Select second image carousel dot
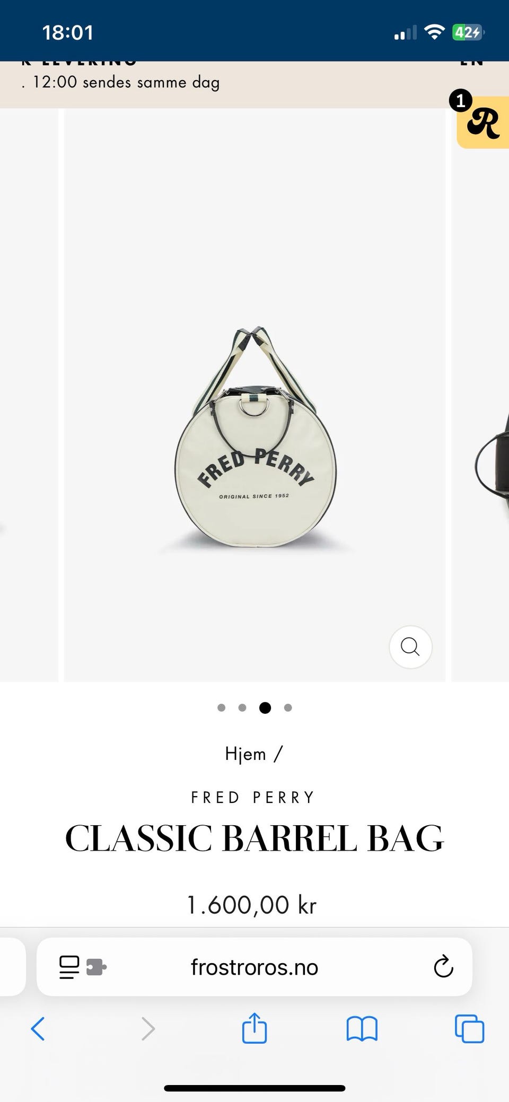Image resolution: width=509 pixels, height=1102 pixels. [x=242, y=707]
